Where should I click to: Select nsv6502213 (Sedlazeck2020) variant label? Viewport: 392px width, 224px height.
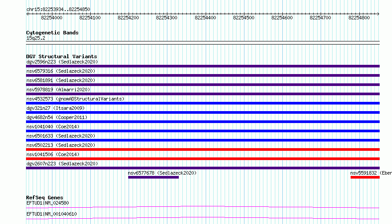click(61, 145)
